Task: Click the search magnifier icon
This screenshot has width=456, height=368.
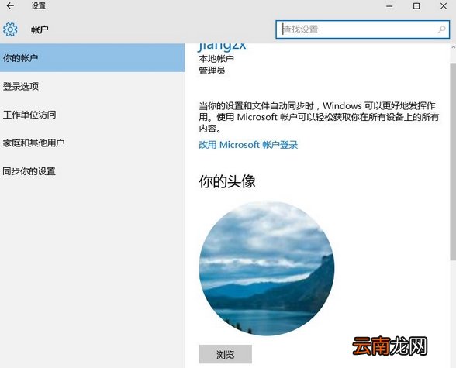Action: tap(442, 29)
